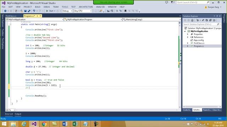Save the current file with Save icon
Viewport: 227px width, 127px height.
25,11
